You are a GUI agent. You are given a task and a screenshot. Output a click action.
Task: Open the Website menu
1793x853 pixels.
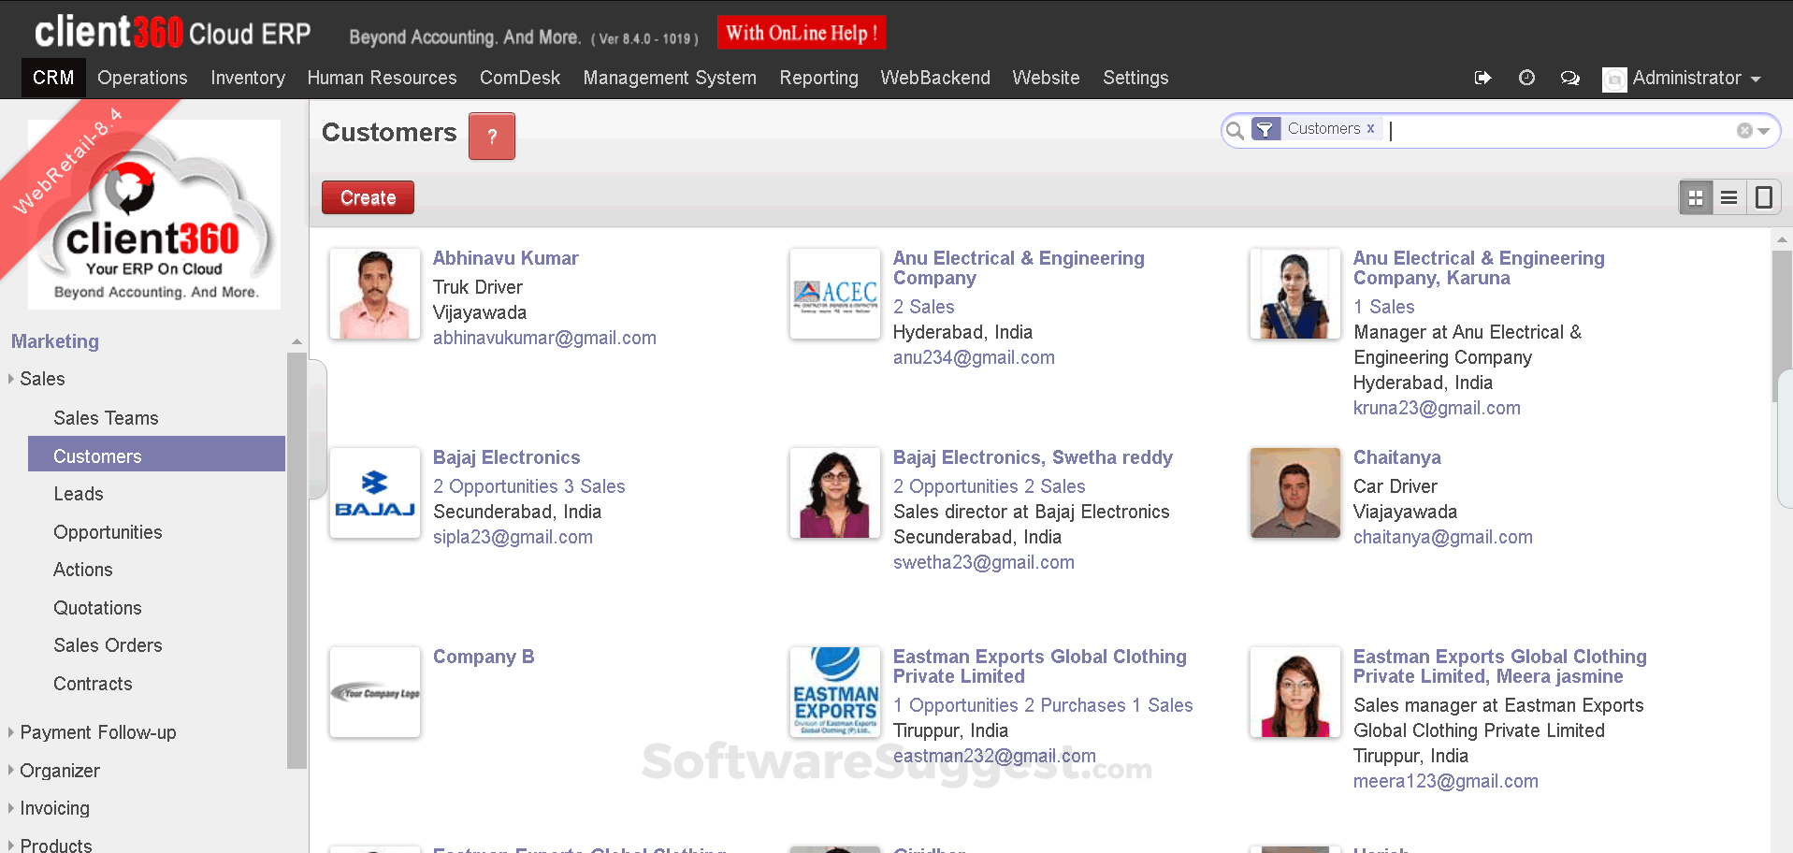1046,78
